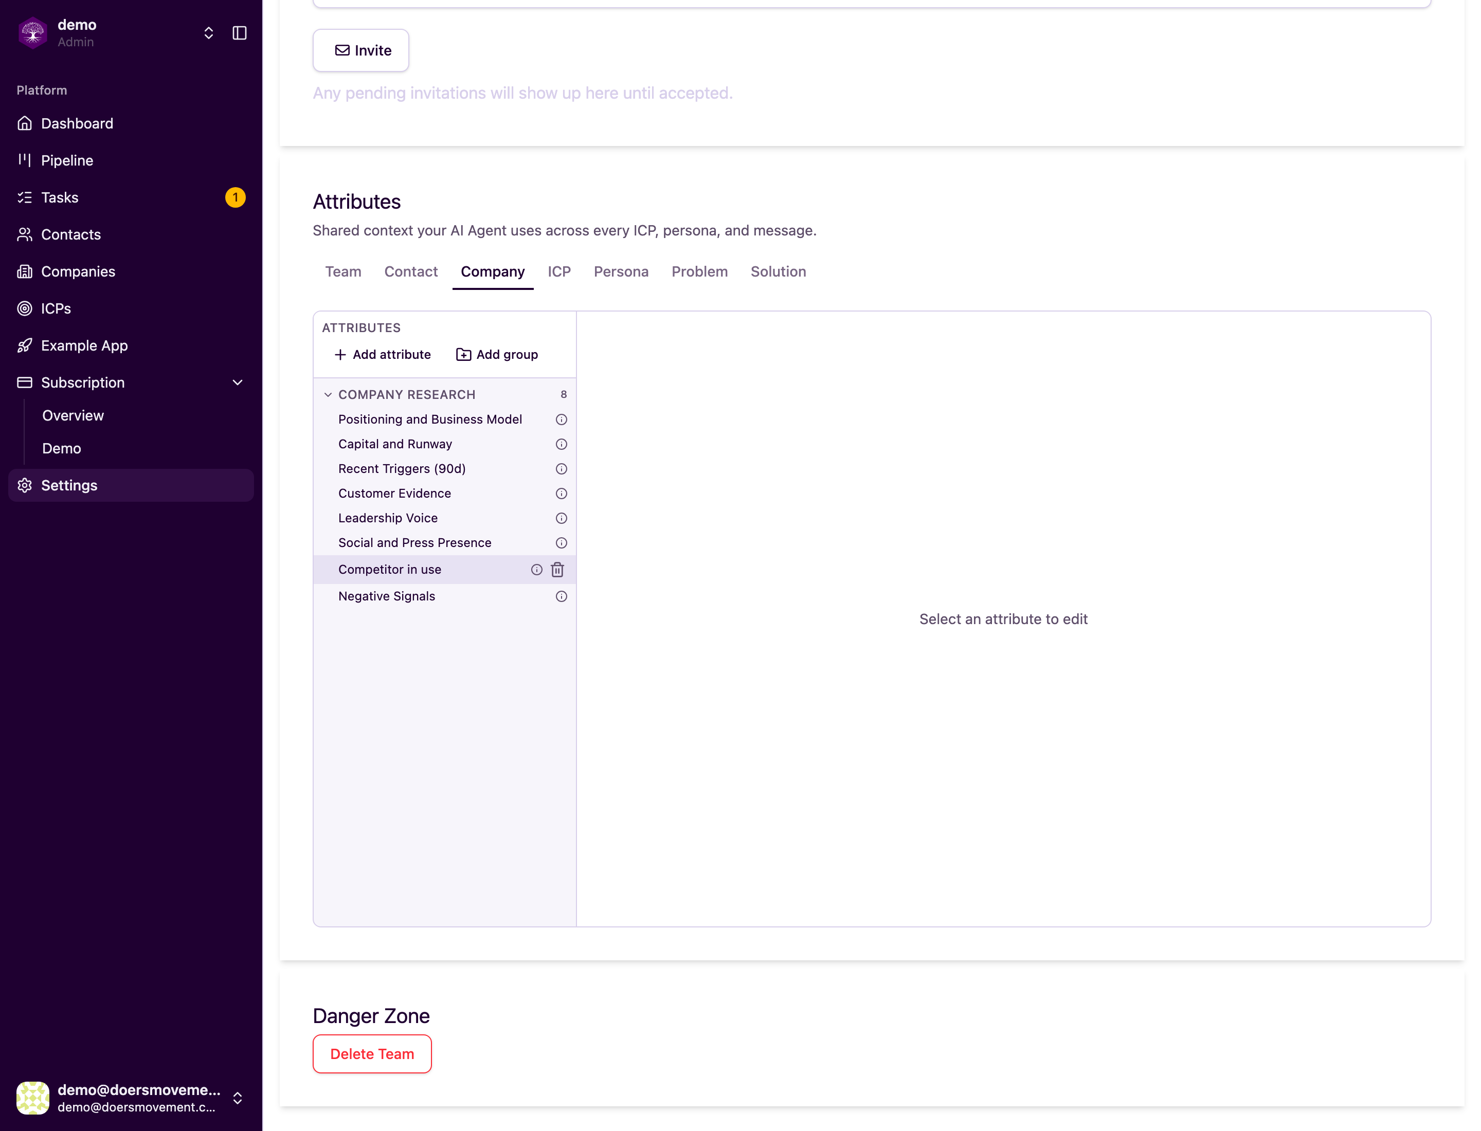This screenshot has height=1131, width=1481.
Task: Select Competitor in use attribute
Action: (x=389, y=570)
